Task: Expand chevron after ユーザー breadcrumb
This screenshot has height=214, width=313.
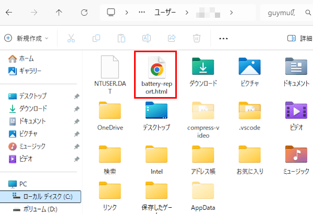Action: [187, 13]
